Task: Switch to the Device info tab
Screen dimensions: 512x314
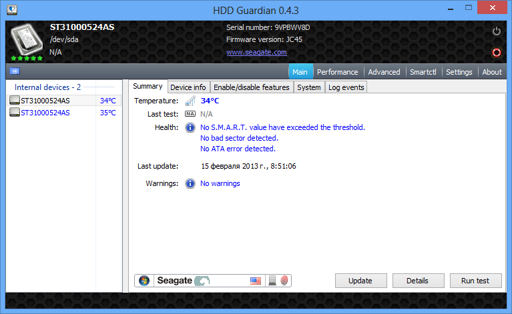Action: [188, 87]
